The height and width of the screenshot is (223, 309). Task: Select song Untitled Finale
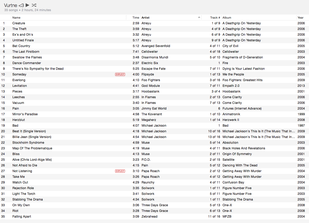[x=23, y=40]
